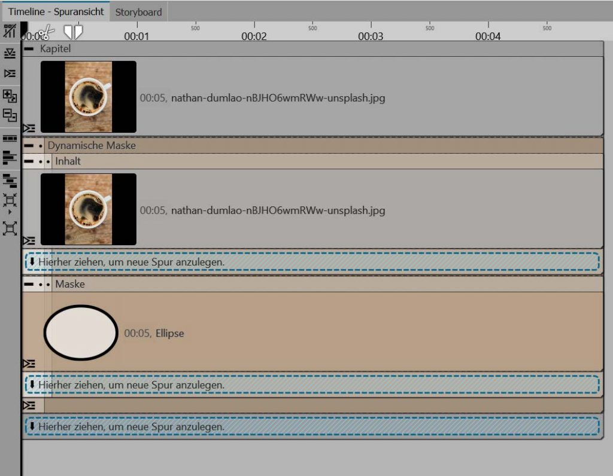Click the filmstrip icon in the left toolbar

coord(10,138)
